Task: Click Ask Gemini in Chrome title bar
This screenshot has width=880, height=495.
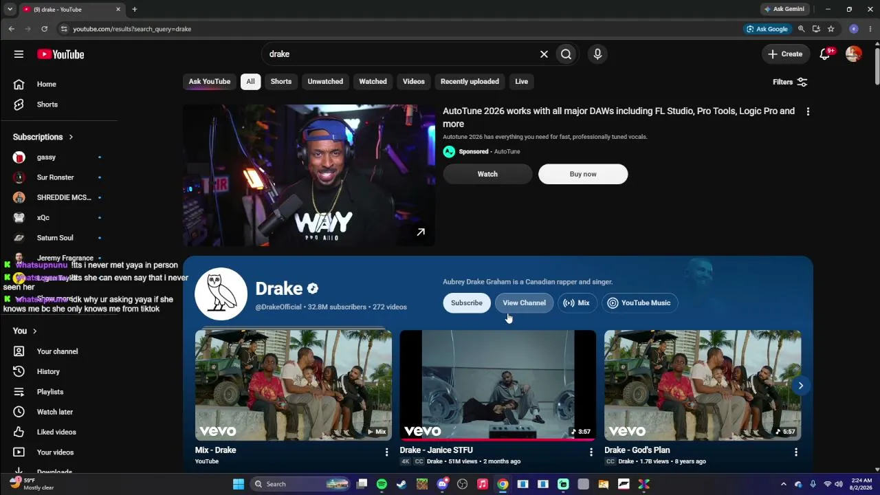Action: click(x=784, y=10)
